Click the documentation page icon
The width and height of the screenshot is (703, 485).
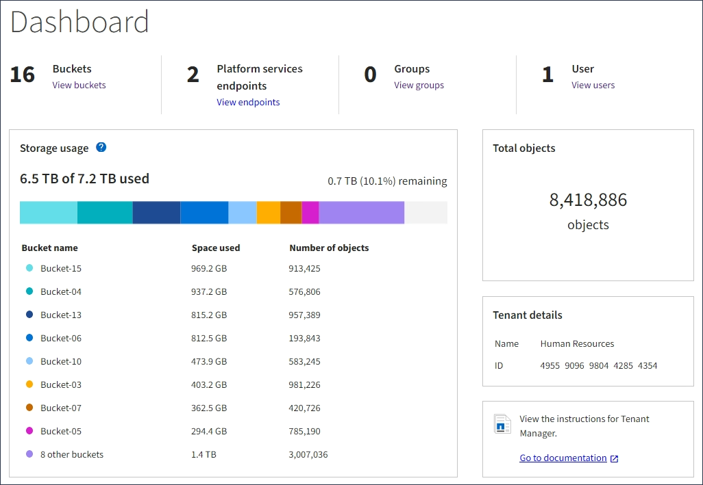[502, 424]
